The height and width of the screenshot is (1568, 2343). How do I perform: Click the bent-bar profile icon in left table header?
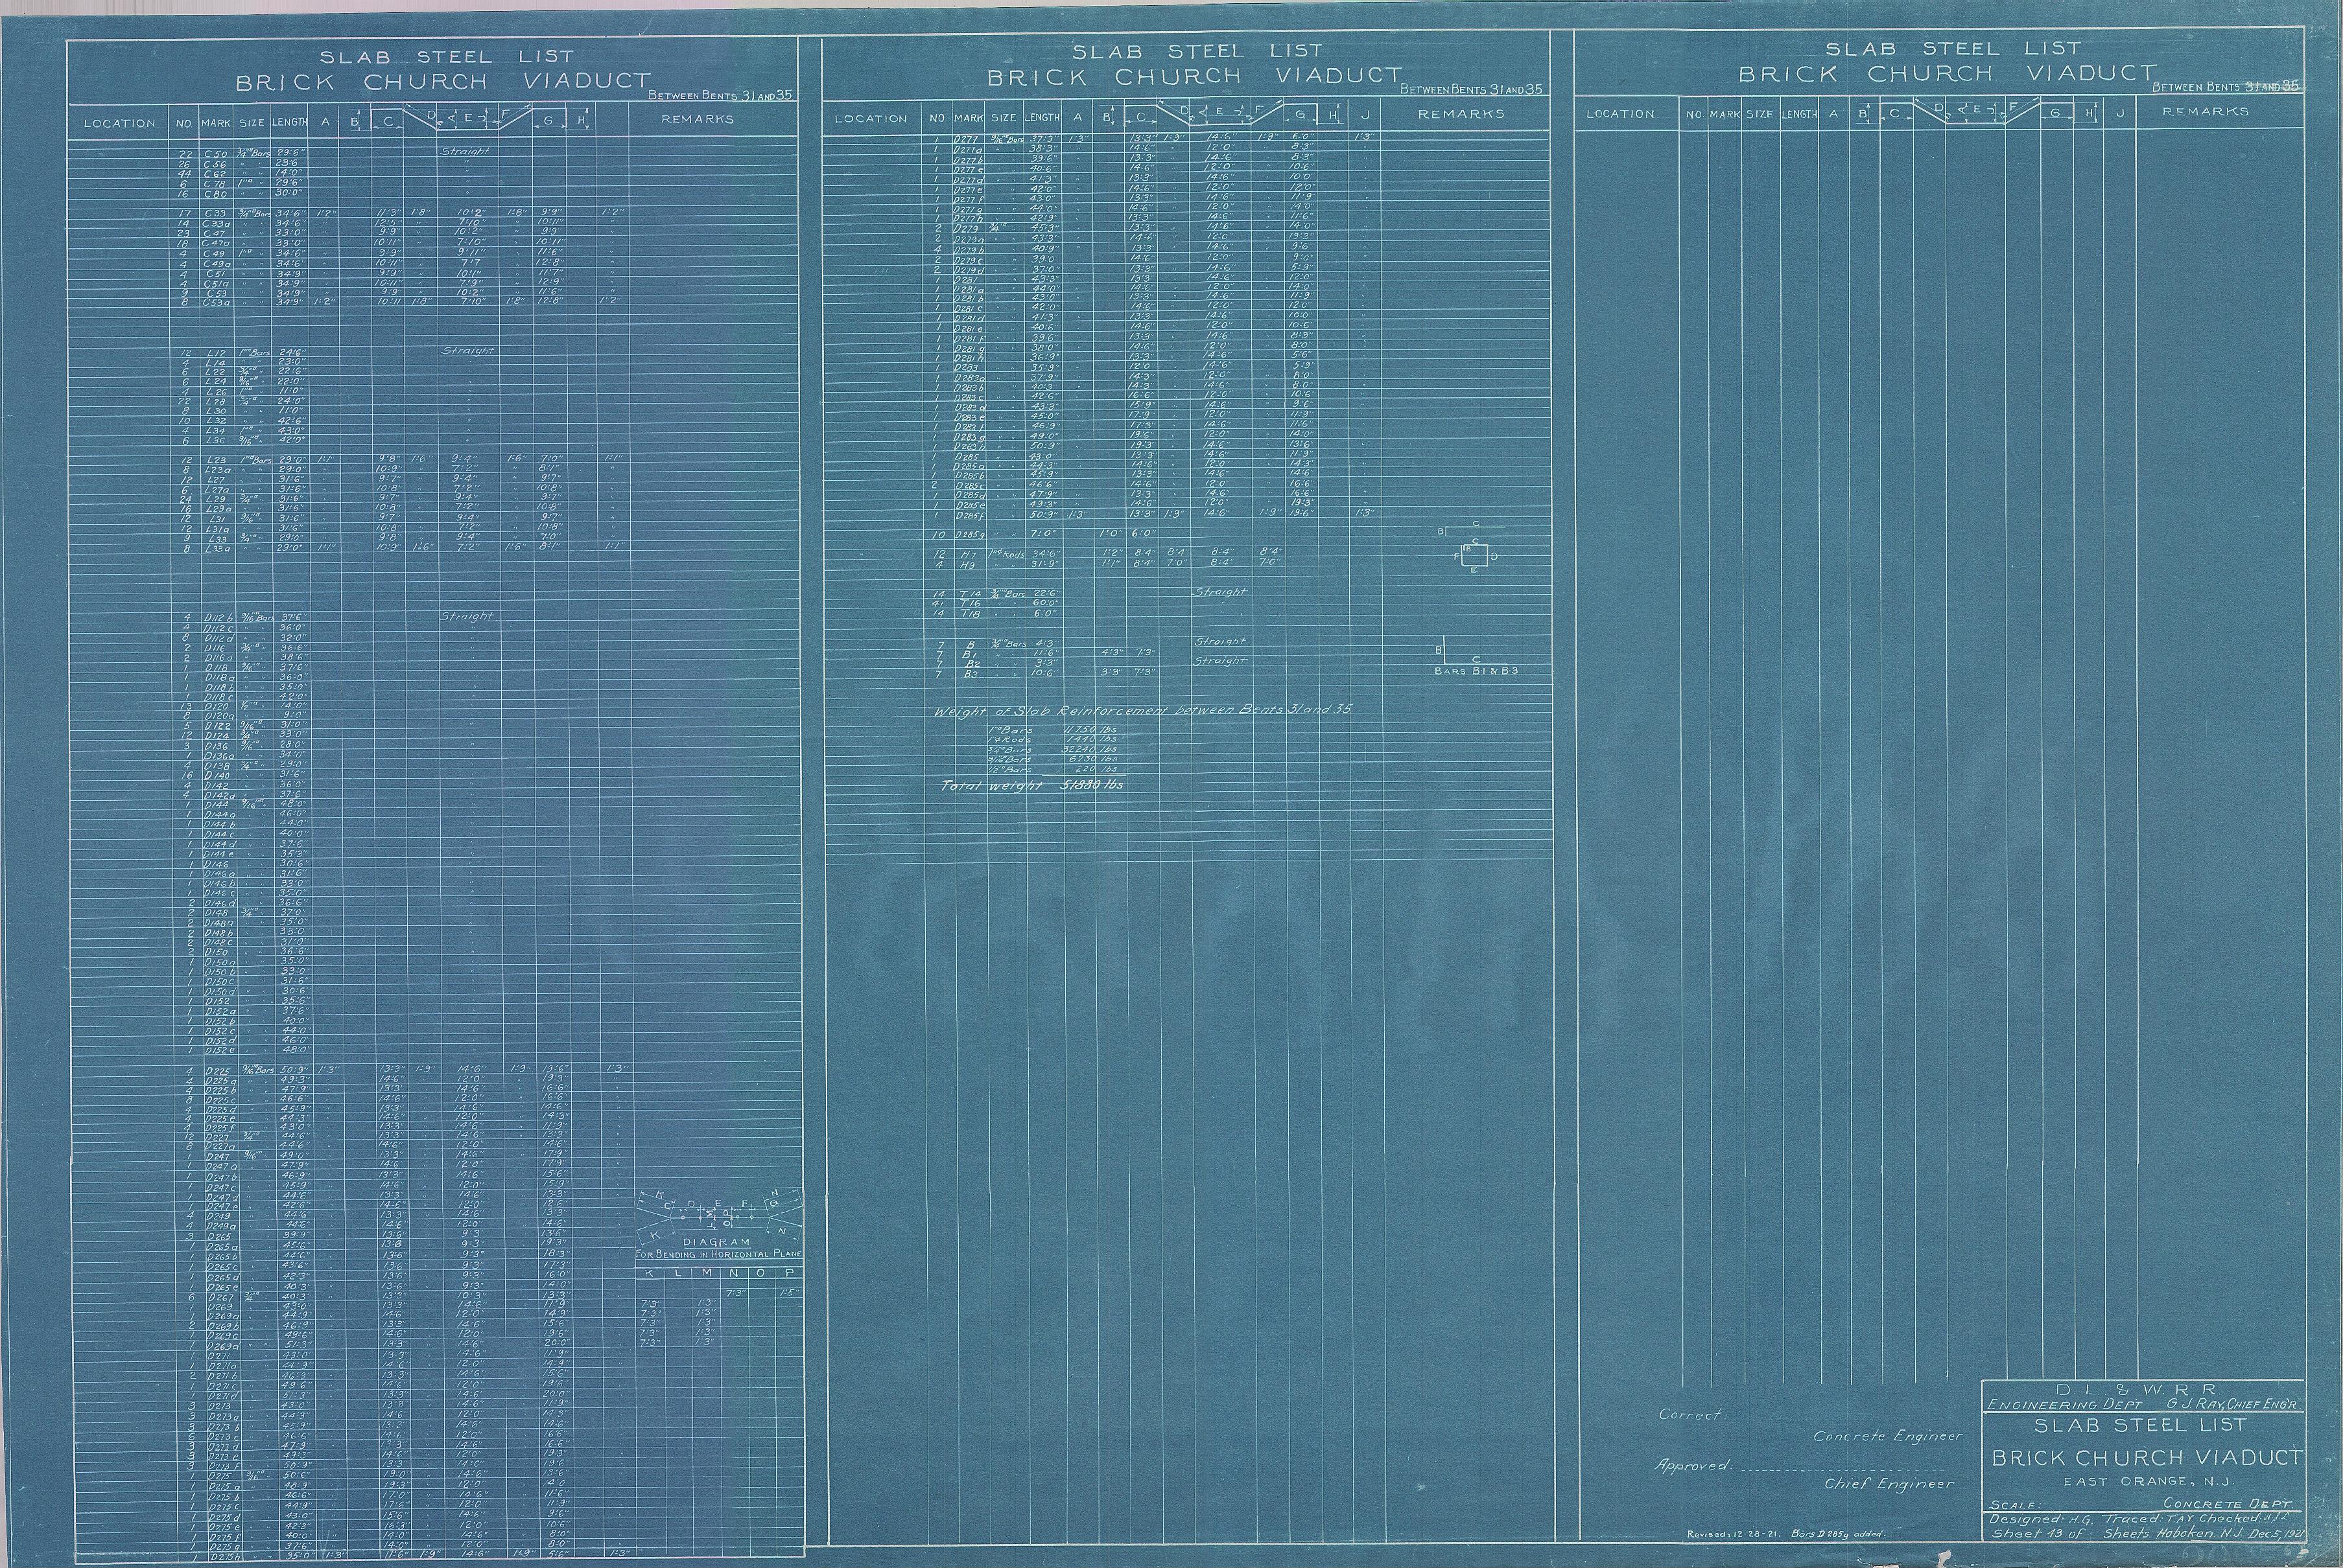point(468,120)
